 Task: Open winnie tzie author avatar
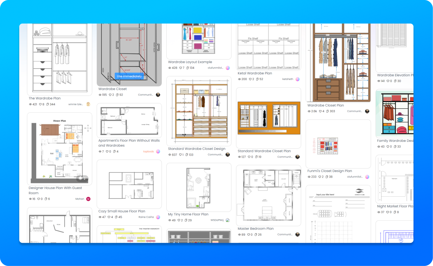click(x=88, y=104)
